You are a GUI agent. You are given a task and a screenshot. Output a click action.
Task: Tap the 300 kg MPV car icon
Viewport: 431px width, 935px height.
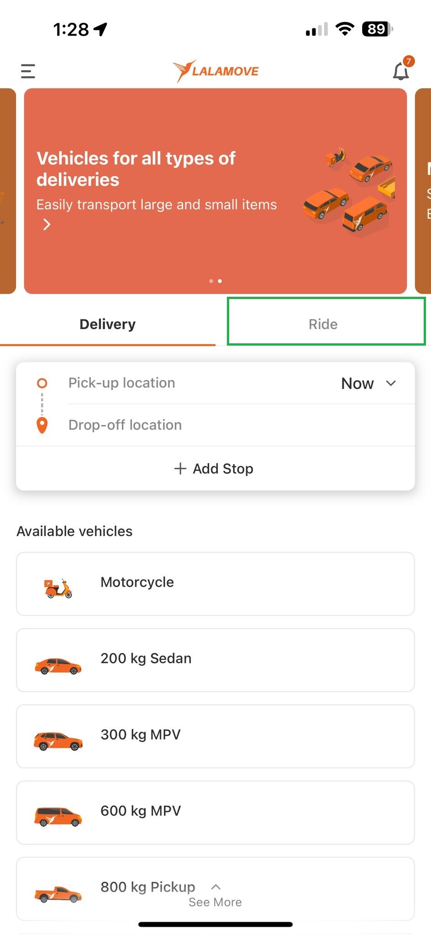(x=58, y=741)
